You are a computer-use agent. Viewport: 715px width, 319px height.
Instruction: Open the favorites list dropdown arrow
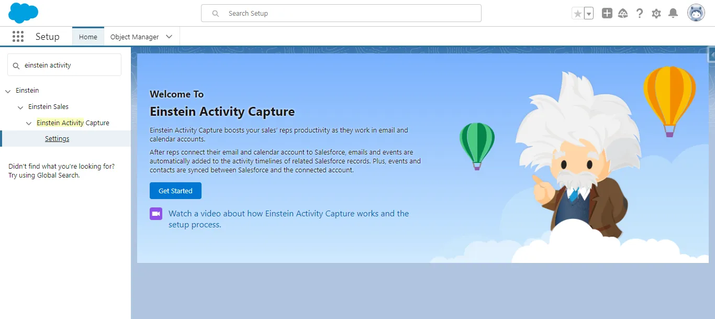(589, 14)
